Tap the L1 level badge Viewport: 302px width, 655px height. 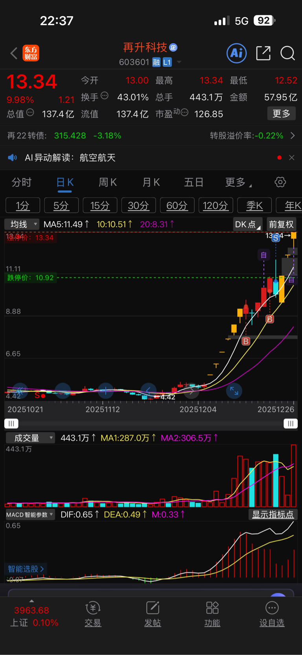tap(167, 62)
